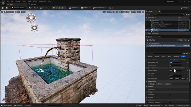Toggle rotation snap in viewport toolbar
Viewport: 191px width, 107px height.
coord(125,12)
